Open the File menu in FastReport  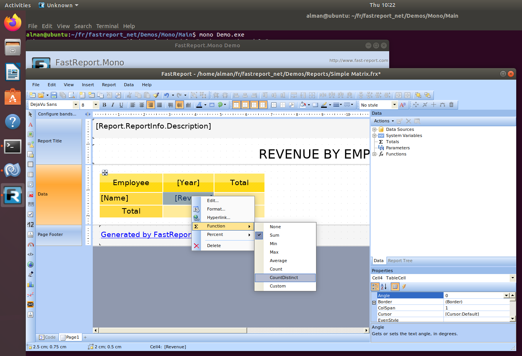tap(36, 85)
